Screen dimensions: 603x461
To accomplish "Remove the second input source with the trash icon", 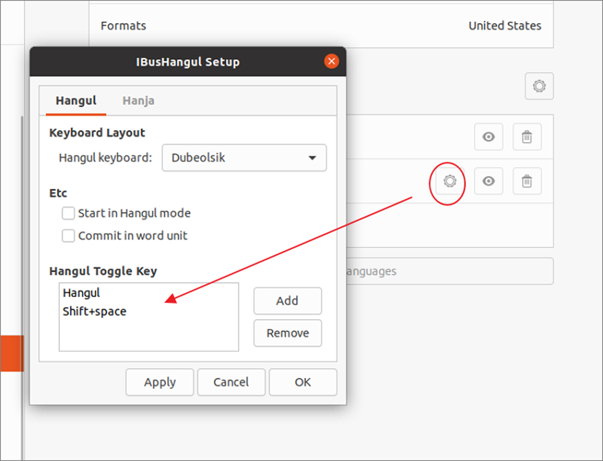I will click(527, 181).
